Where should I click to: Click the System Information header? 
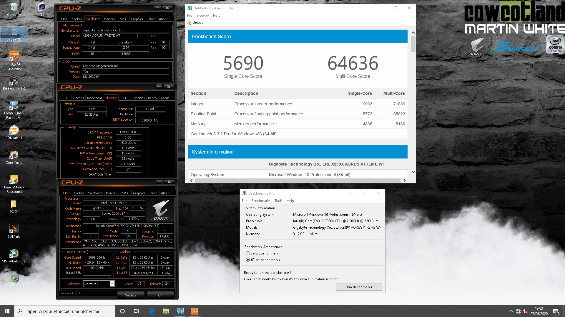click(x=298, y=152)
